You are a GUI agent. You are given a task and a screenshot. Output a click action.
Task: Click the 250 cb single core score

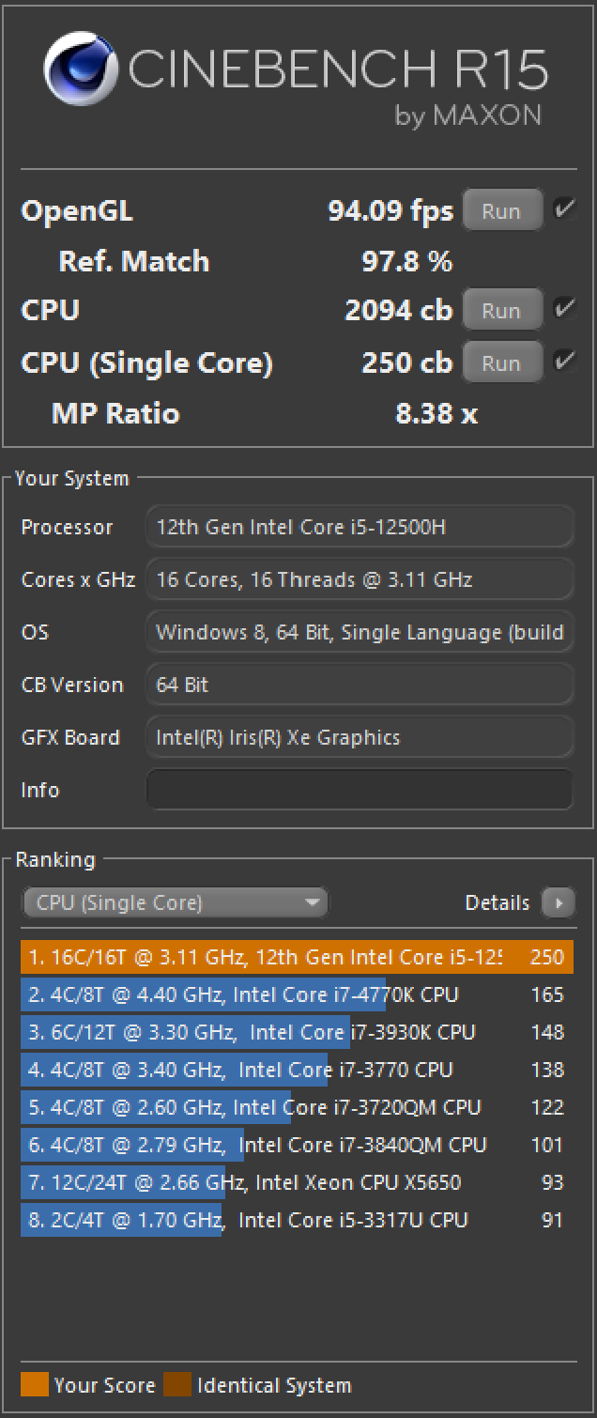click(x=407, y=363)
